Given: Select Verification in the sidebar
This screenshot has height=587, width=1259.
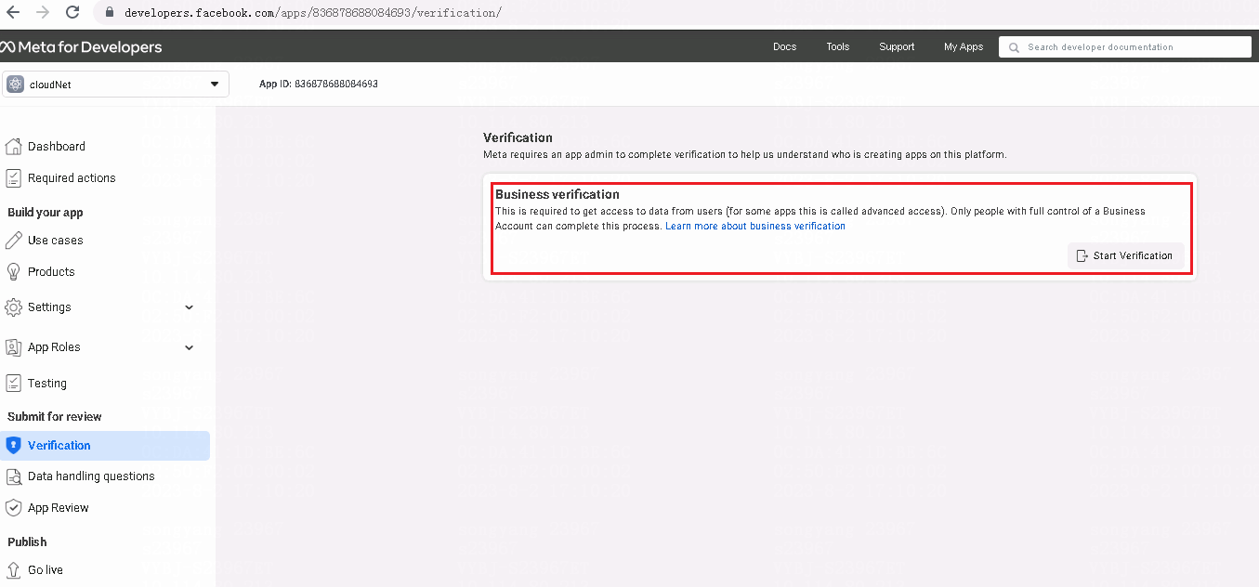Looking at the screenshot, I should tap(105, 446).
